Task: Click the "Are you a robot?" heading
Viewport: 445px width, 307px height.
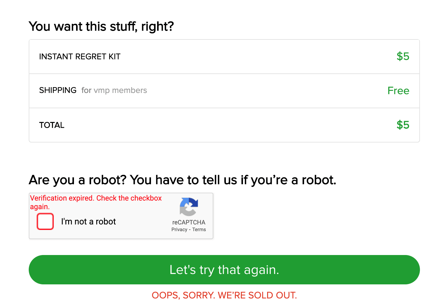Action: (x=182, y=180)
